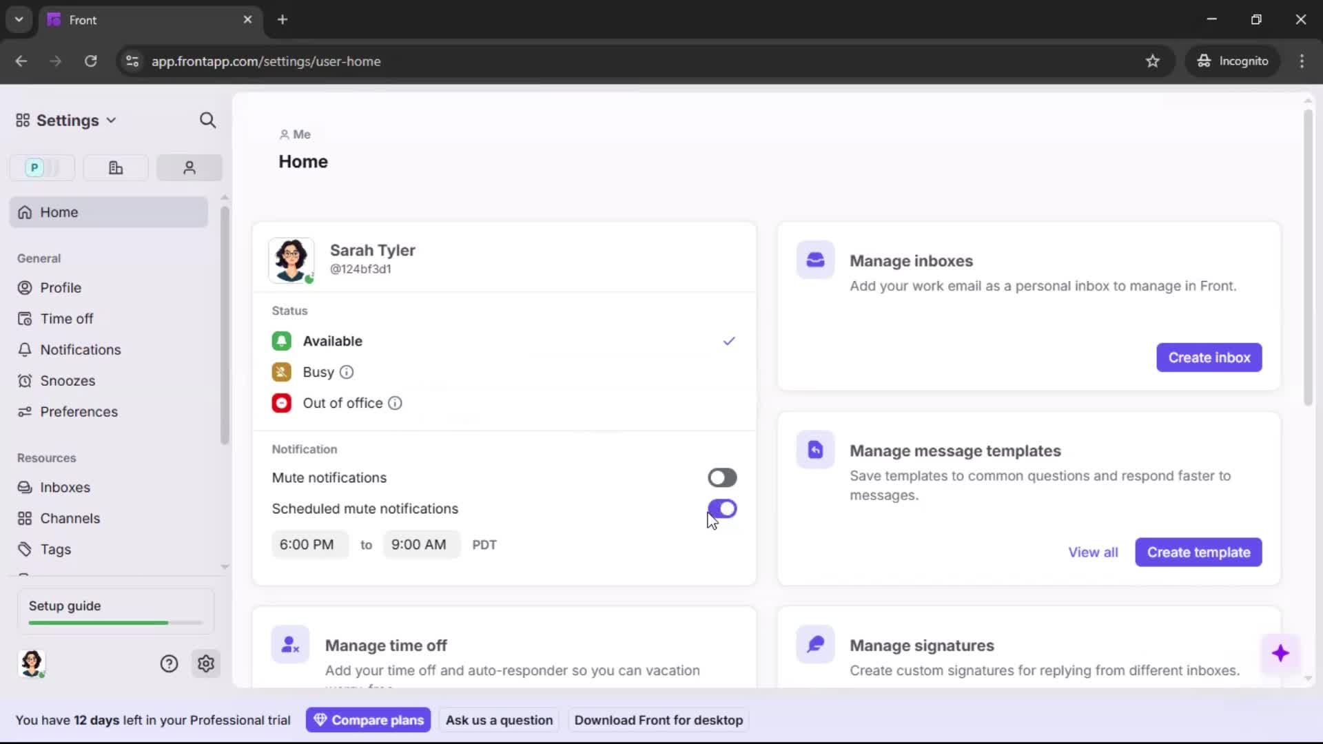1323x744 pixels.
Task: Select the Busy status
Action: 319,372
